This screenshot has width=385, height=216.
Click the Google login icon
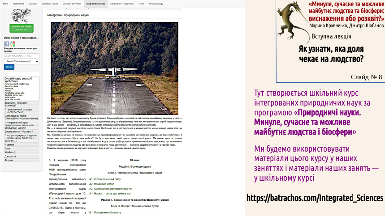[13, 44]
